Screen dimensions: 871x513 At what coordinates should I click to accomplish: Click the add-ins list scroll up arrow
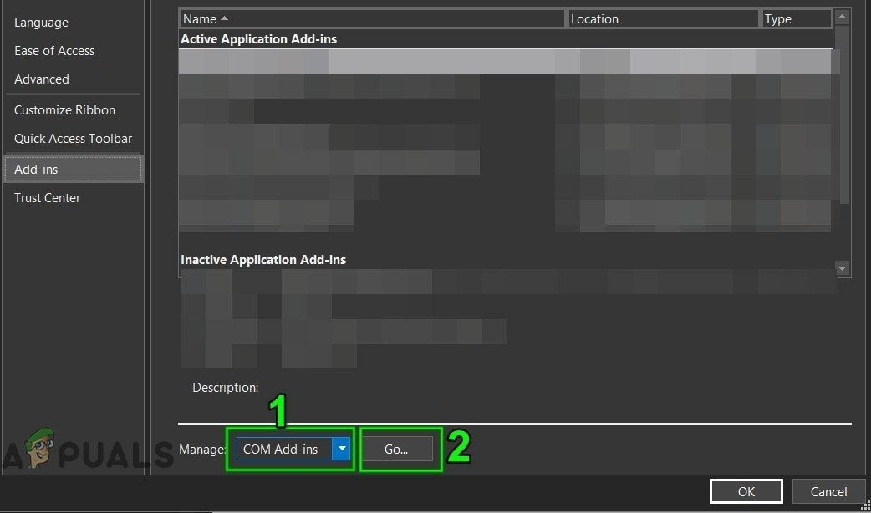(842, 18)
